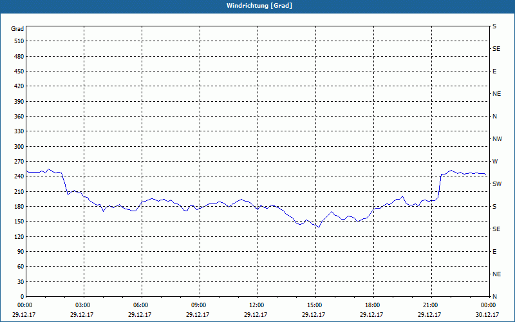Image resolution: width=515 pixels, height=322 pixels.
Task: Click the '120' y-axis label
Action: click(19, 236)
